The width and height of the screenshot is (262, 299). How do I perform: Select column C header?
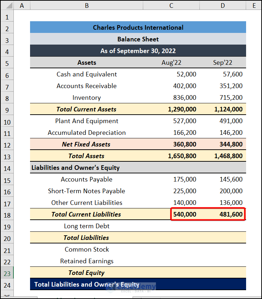tap(171, 5)
